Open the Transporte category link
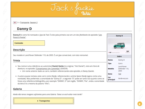 coord(25,23)
